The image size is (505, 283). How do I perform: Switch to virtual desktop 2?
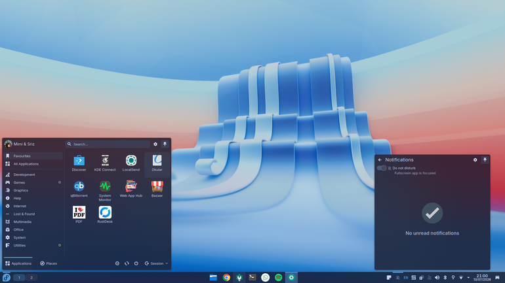[31, 278]
